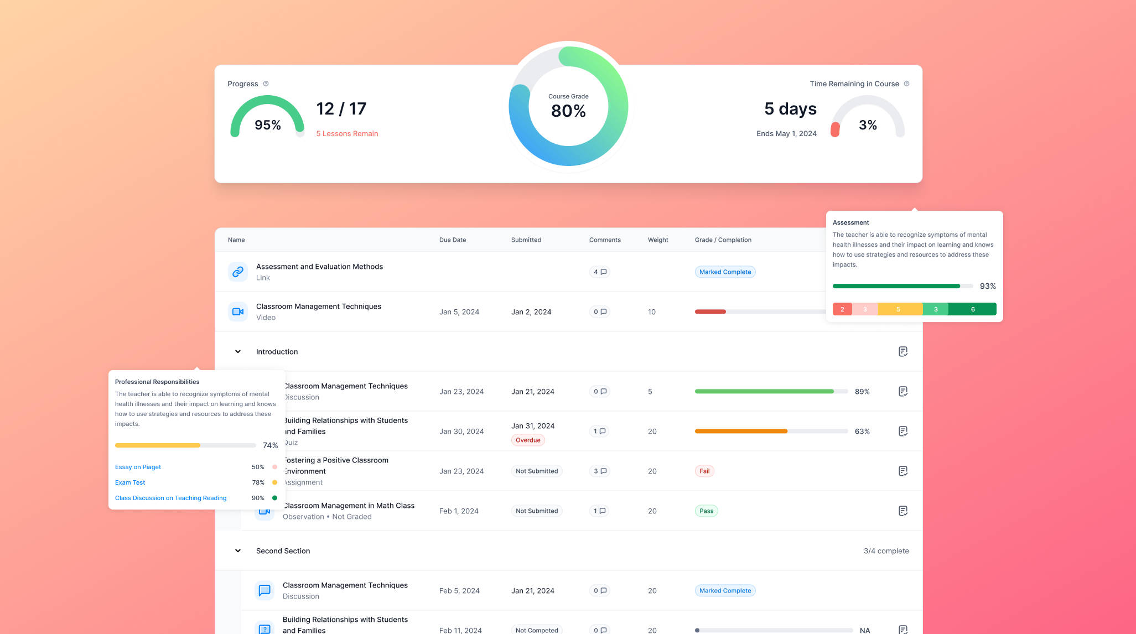This screenshot has height=634, width=1136.
Task: Click the 74% Professional Responsibilities progress bar
Action: pyautogui.click(x=185, y=445)
